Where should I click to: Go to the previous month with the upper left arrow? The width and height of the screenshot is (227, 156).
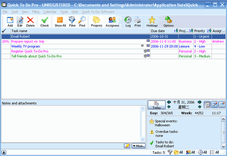pyautogui.click(x=169, y=102)
